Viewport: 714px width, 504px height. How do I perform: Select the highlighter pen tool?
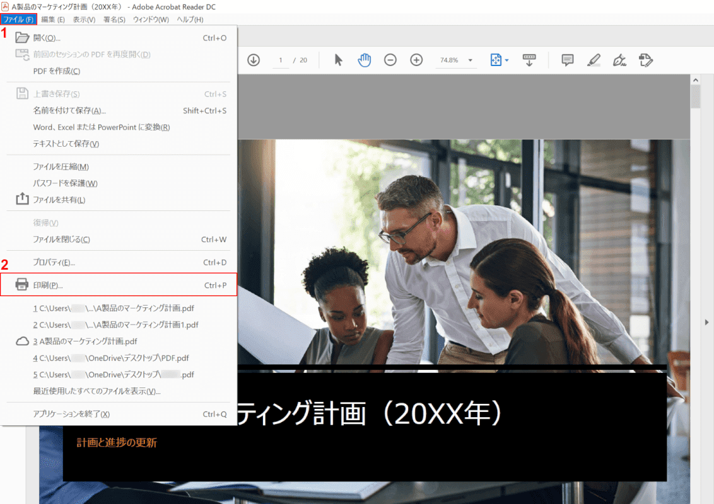tap(594, 60)
